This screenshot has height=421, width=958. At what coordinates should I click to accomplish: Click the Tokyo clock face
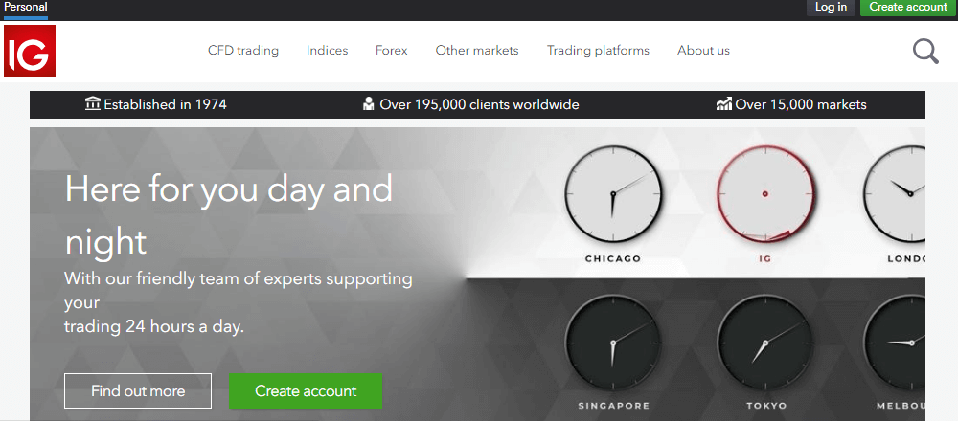coord(764,344)
